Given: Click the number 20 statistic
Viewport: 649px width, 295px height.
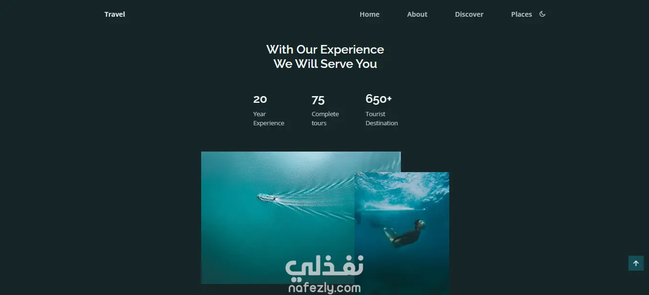Looking at the screenshot, I should pyautogui.click(x=260, y=99).
